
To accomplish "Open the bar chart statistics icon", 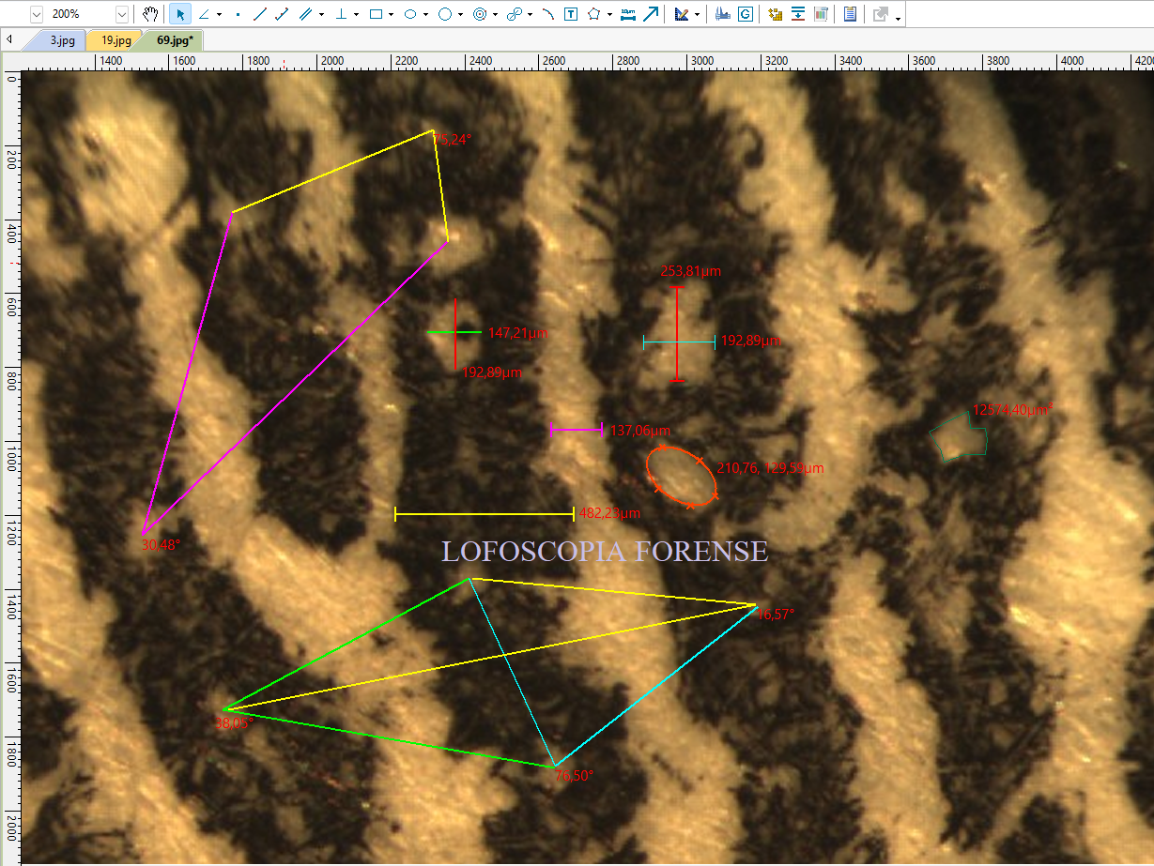I will coord(821,14).
